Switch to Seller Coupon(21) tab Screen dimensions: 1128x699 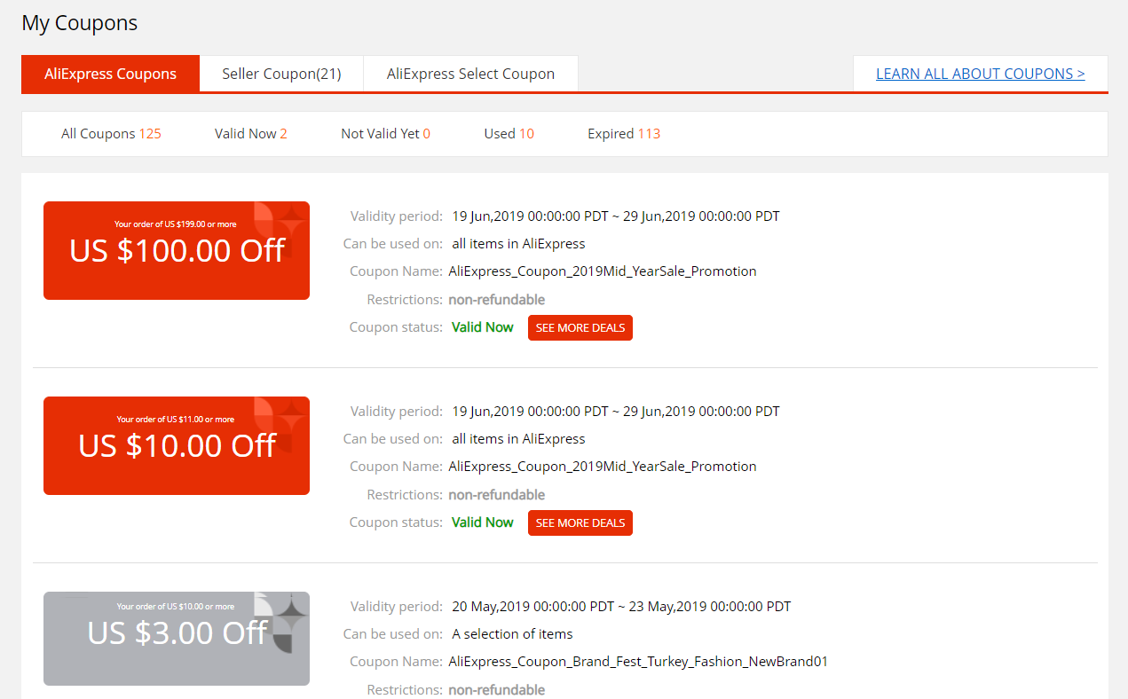pyautogui.click(x=281, y=74)
